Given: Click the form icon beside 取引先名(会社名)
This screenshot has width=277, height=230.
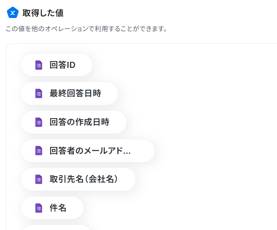Looking at the screenshot, I should point(39,179).
